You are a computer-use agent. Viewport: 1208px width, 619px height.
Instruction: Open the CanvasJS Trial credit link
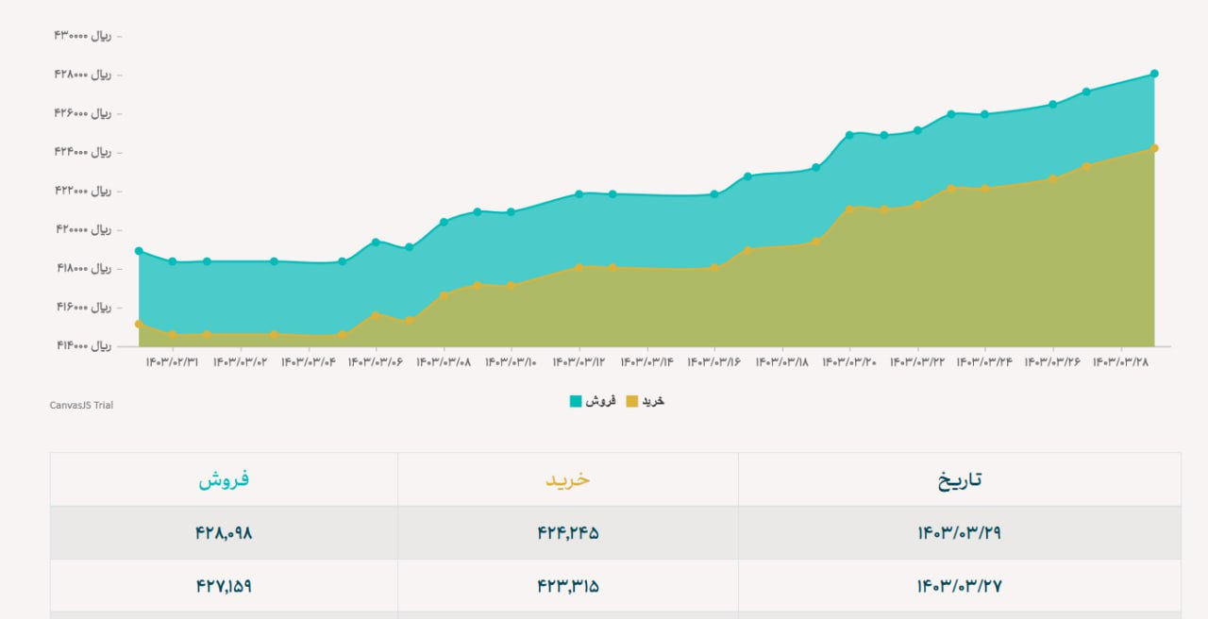point(81,406)
